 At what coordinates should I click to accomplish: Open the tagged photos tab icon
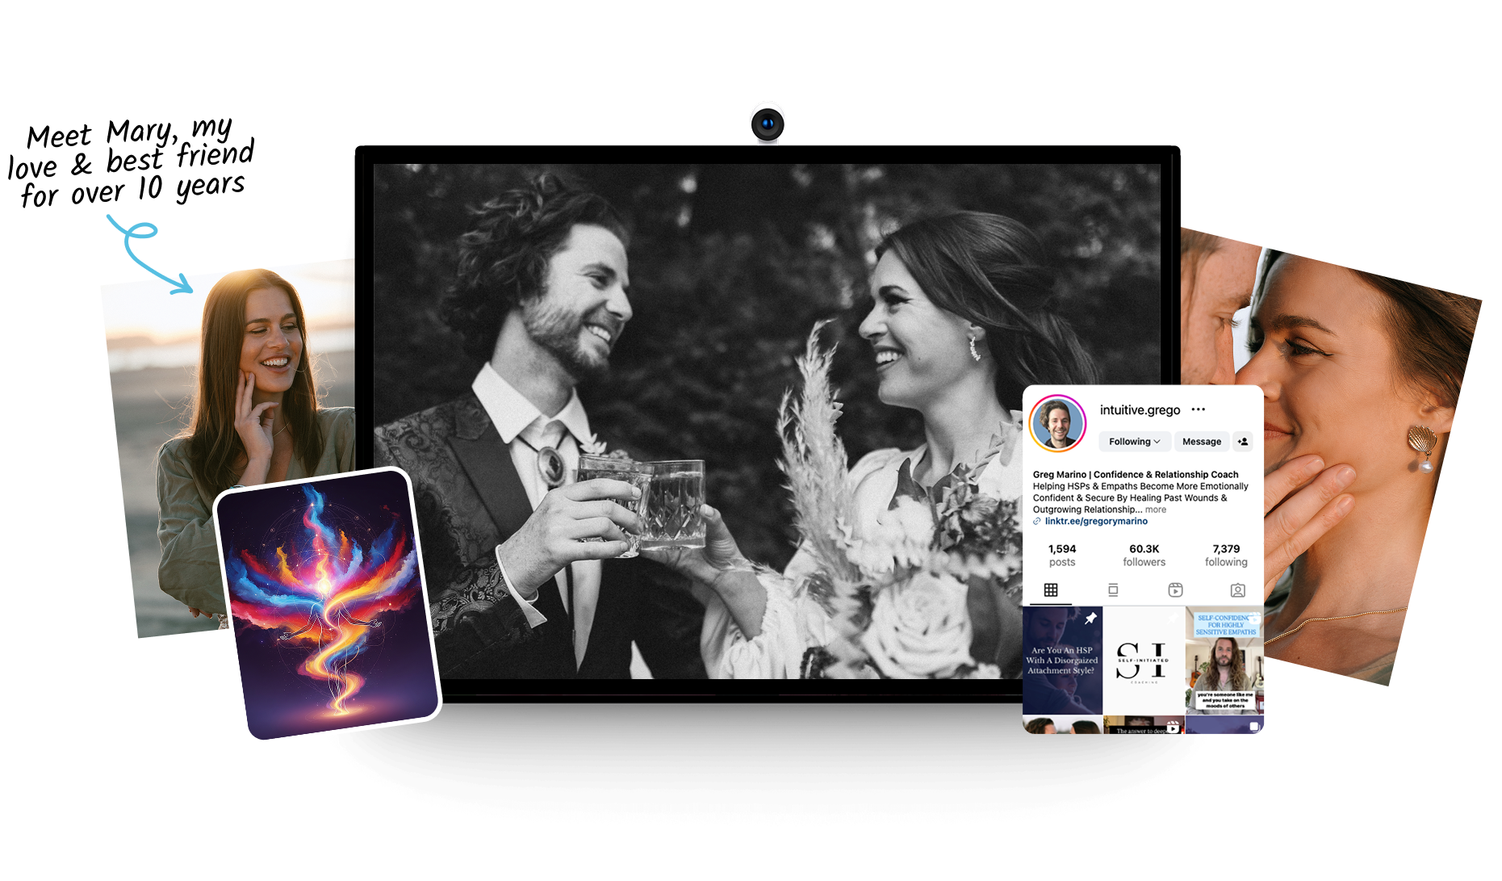(x=1237, y=590)
